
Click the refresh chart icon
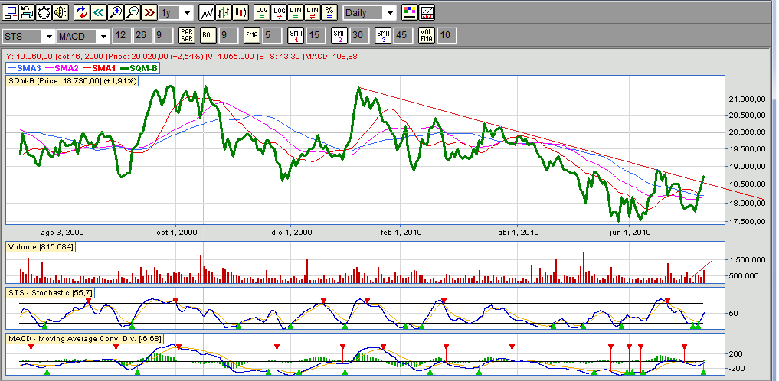(82, 12)
